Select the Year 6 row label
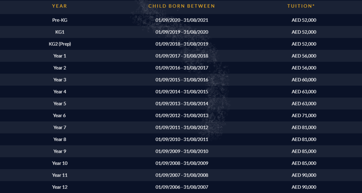Viewport: 362px width, 193px height. (x=59, y=115)
